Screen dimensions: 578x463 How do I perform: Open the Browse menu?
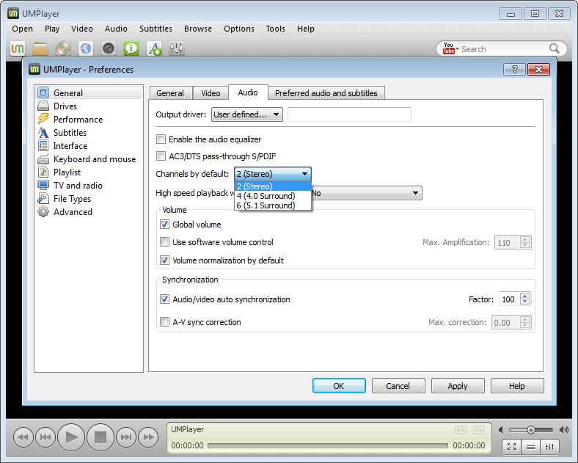pyautogui.click(x=198, y=29)
